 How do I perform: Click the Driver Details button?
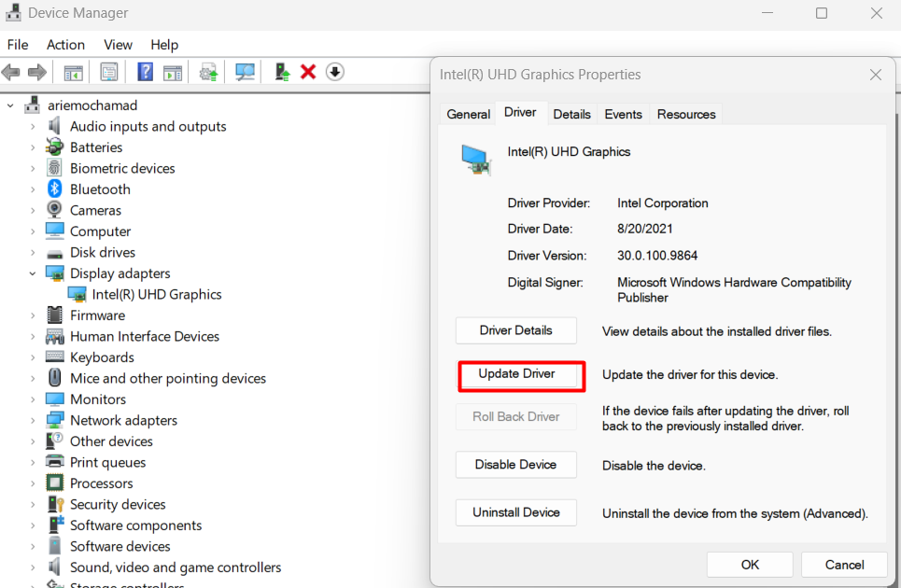pyautogui.click(x=516, y=330)
